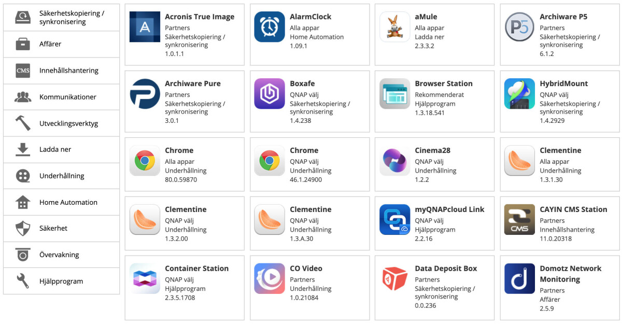Image resolution: width=622 pixels, height=324 pixels.
Task: Choose the Innehållshantering sidebar category
Action: click(61, 71)
